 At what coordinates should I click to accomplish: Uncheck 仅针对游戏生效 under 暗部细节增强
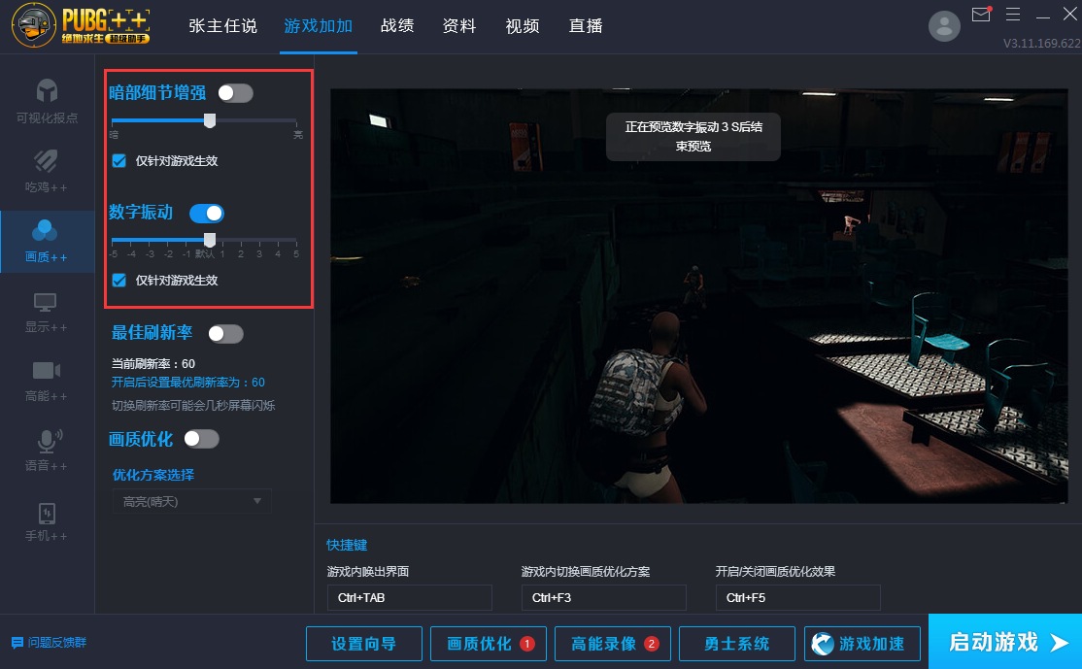point(119,161)
